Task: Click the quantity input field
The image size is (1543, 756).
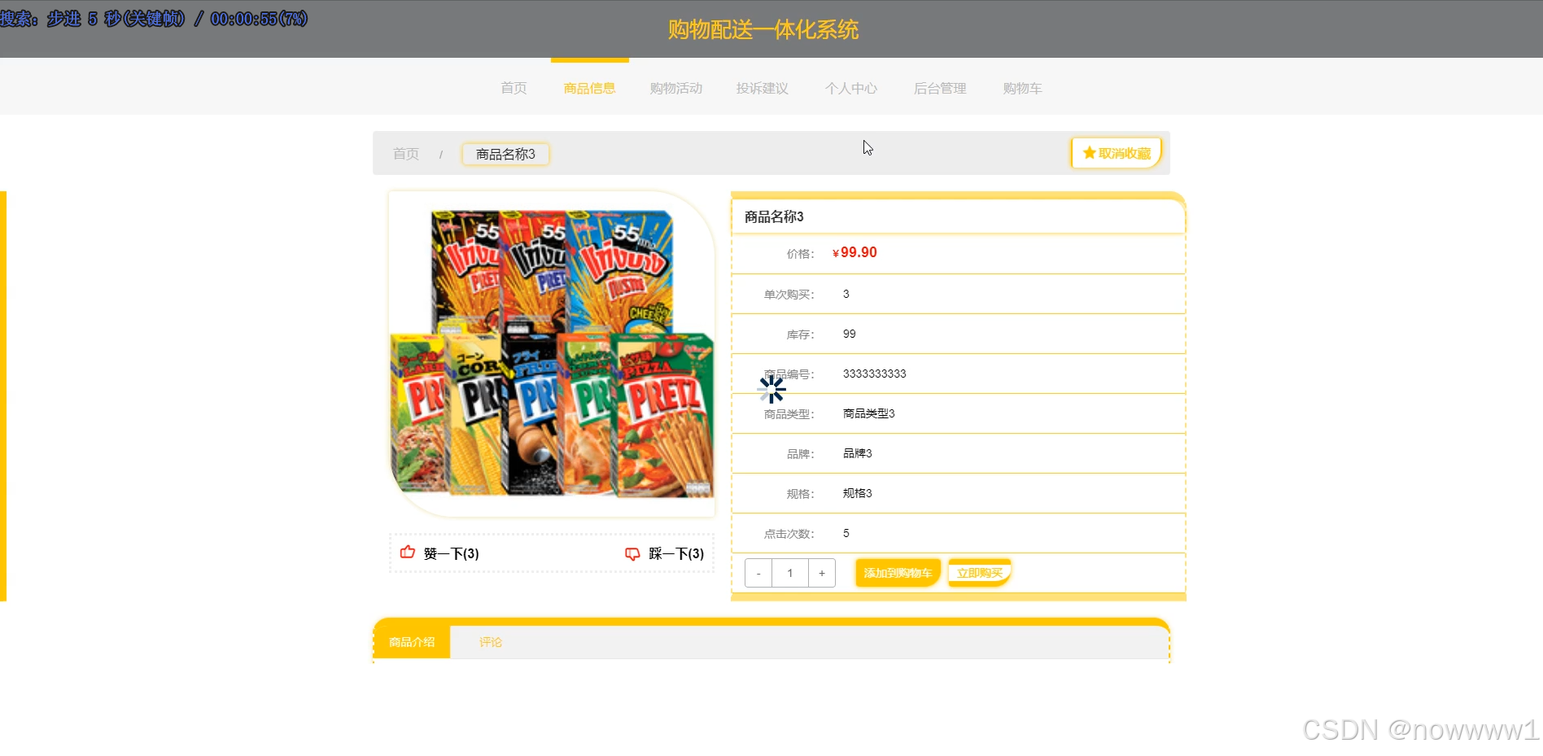Action: pyautogui.click(x=790, y=573)
